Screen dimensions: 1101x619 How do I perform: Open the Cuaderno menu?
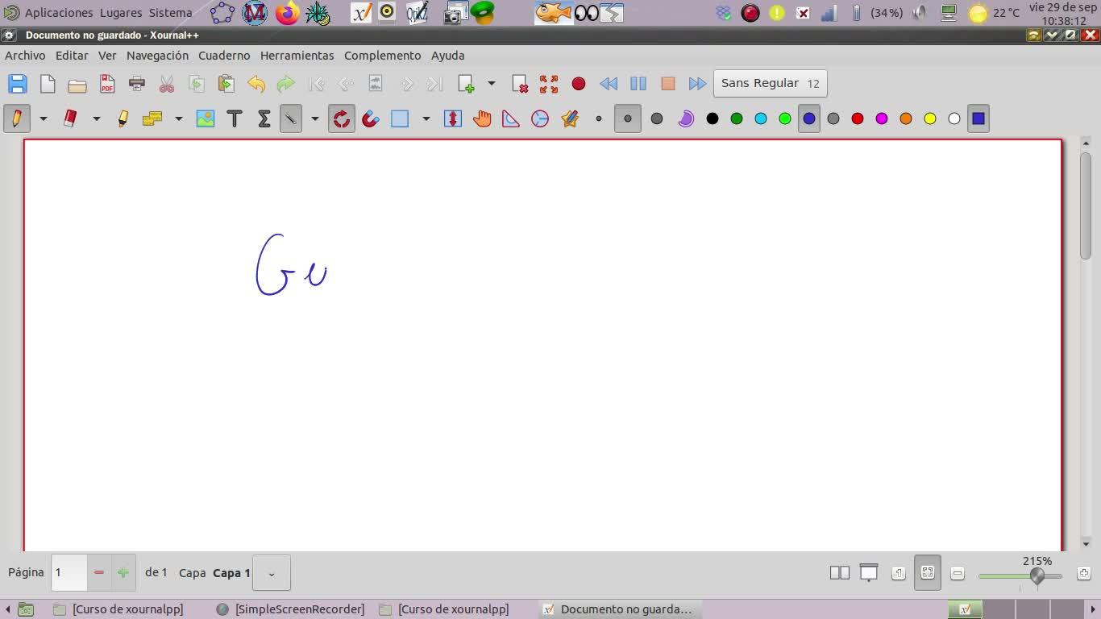point(224,56)
